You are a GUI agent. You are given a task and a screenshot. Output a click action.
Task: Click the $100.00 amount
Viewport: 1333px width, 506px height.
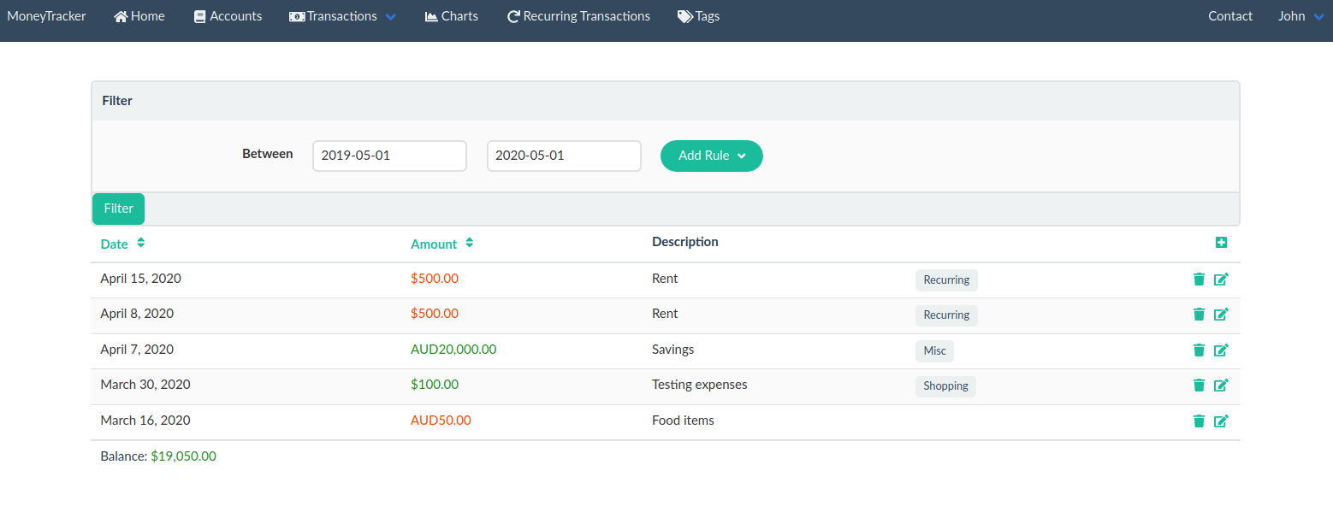click(435, 385)
